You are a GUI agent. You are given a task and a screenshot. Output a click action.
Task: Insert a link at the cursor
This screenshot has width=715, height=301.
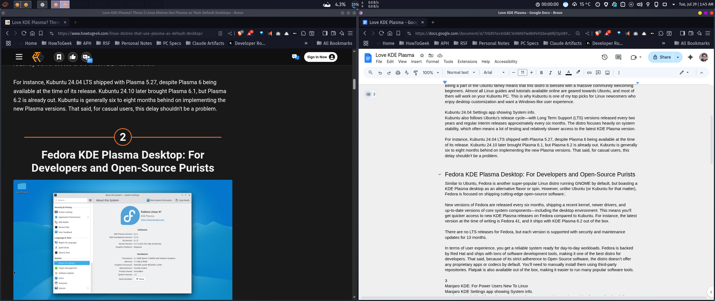coord(589,72)
